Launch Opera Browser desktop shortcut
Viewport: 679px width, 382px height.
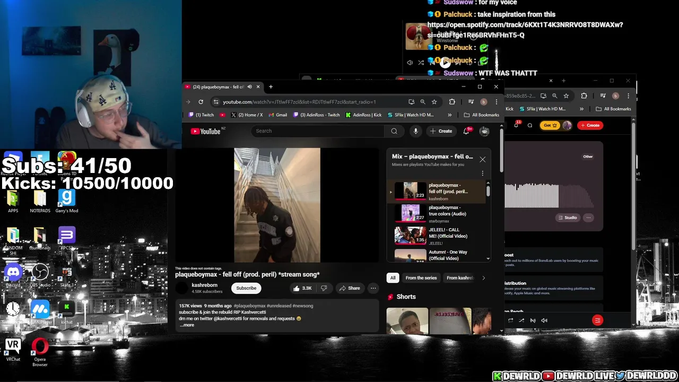pos(40,352)
